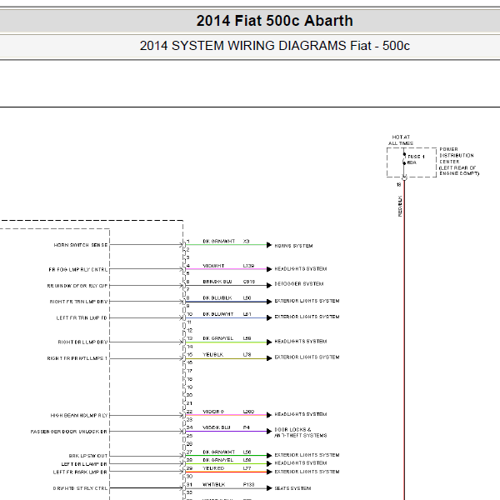Click 'VIO/WHT' wire color at pin 4
Image resolution: width=500 pixels, height=500 pixels.
tap(213, 266)
